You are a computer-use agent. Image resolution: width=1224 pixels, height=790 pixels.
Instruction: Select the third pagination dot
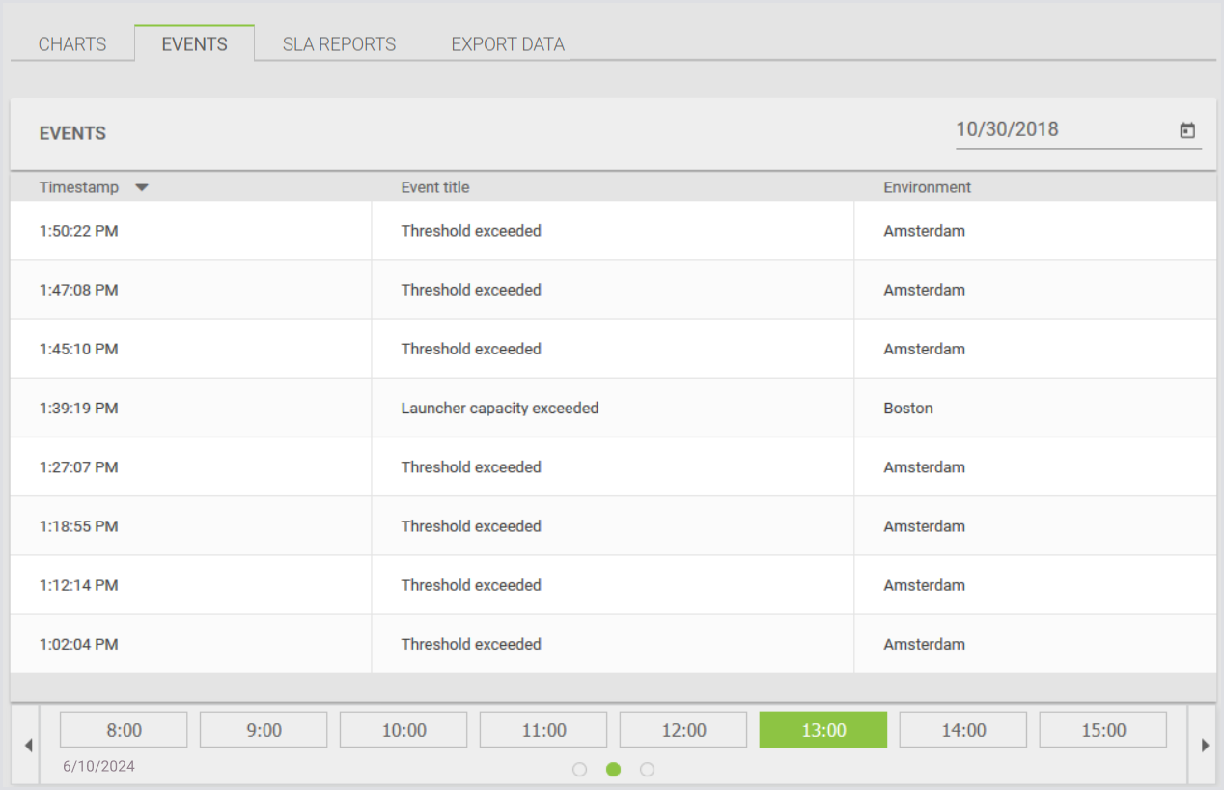tap(647, 770)
